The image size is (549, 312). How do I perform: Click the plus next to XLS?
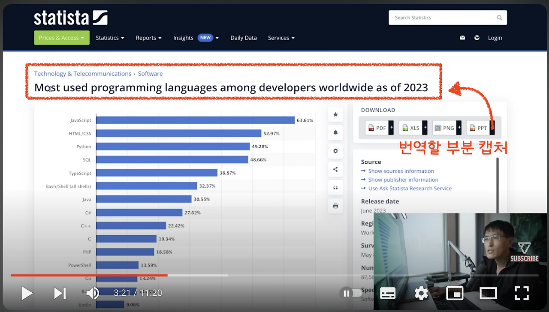pyautogui.click(x=425, y=128)
